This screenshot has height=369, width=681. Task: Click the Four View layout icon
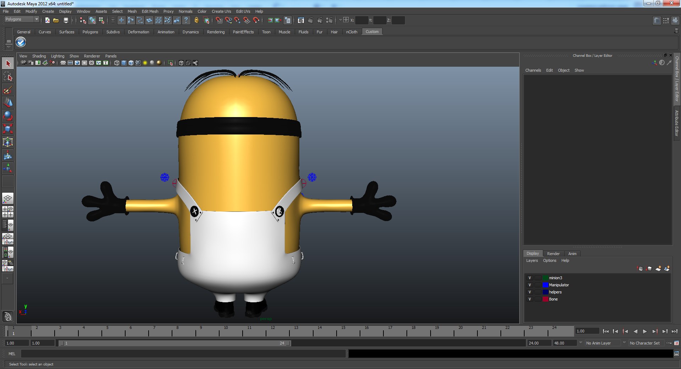click(x=8, y=212)
